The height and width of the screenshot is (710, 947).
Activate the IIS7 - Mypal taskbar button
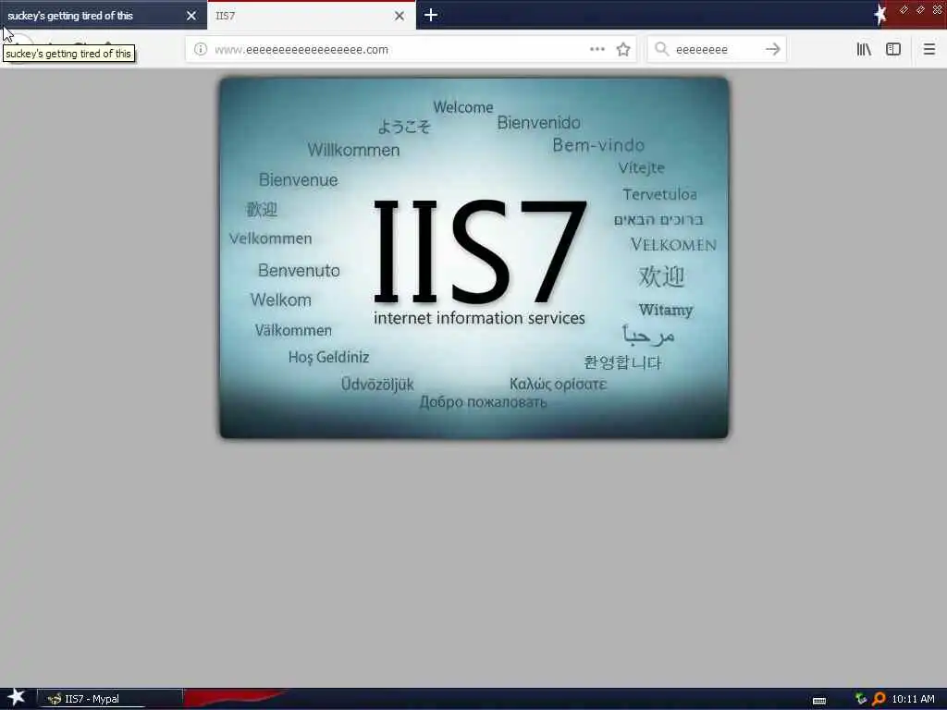point(110,699)
